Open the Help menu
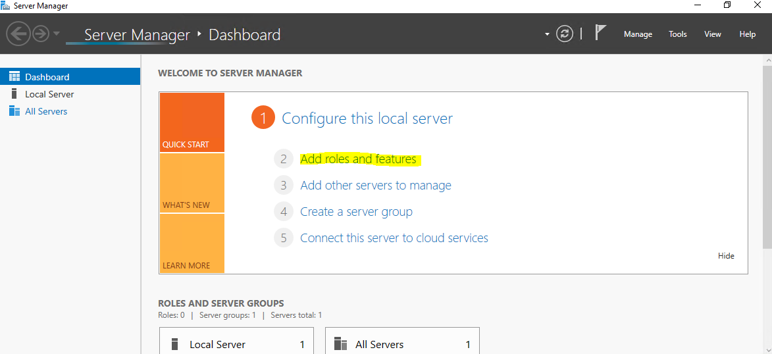The image size is (772, 354). pos(748,34)
